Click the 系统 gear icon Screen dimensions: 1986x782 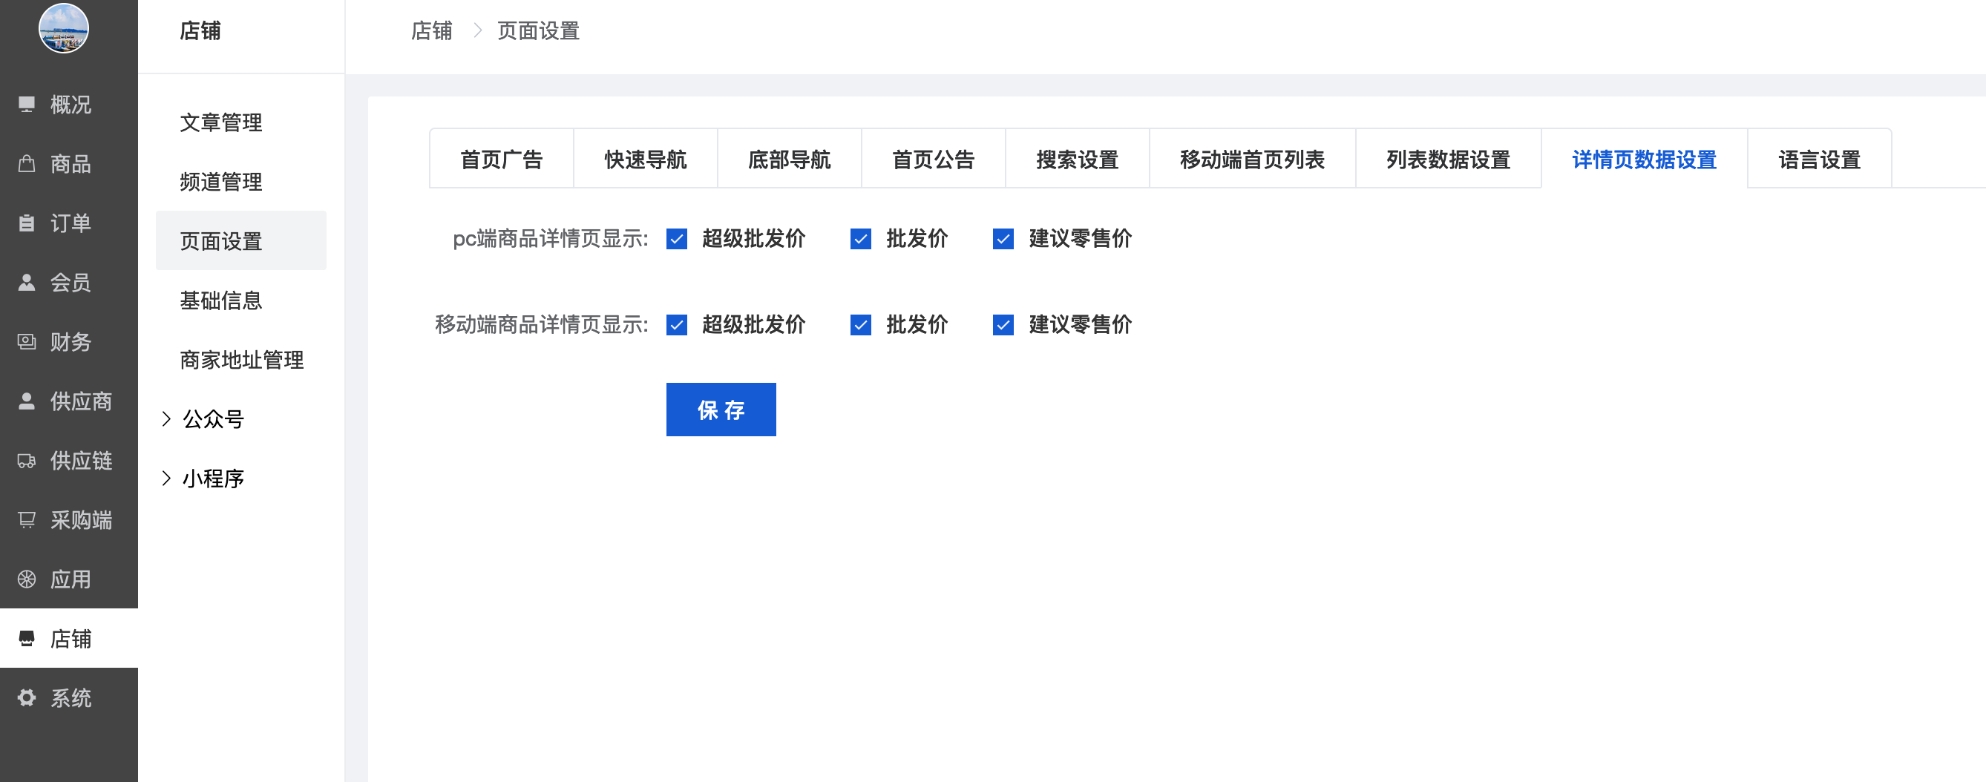pos(27,697)
